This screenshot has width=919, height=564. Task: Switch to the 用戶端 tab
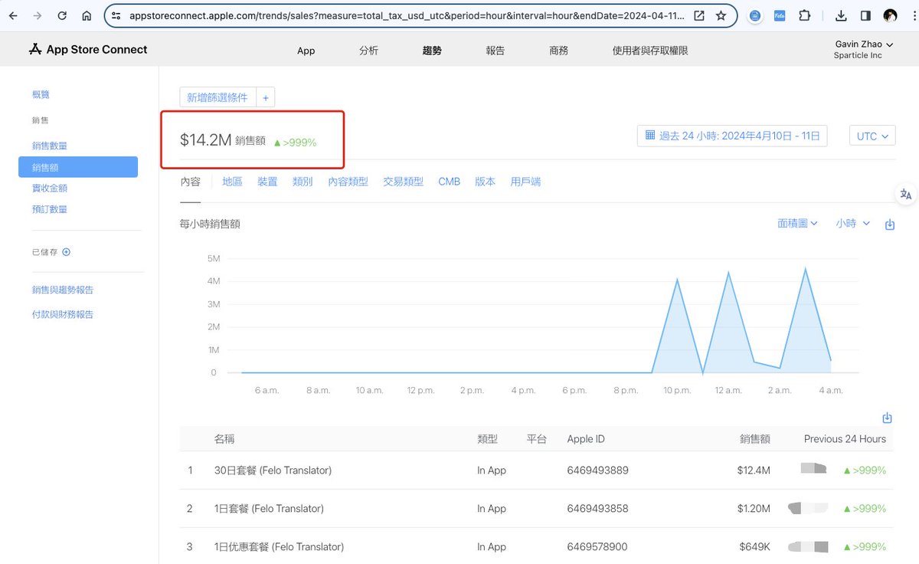point(525,182)
